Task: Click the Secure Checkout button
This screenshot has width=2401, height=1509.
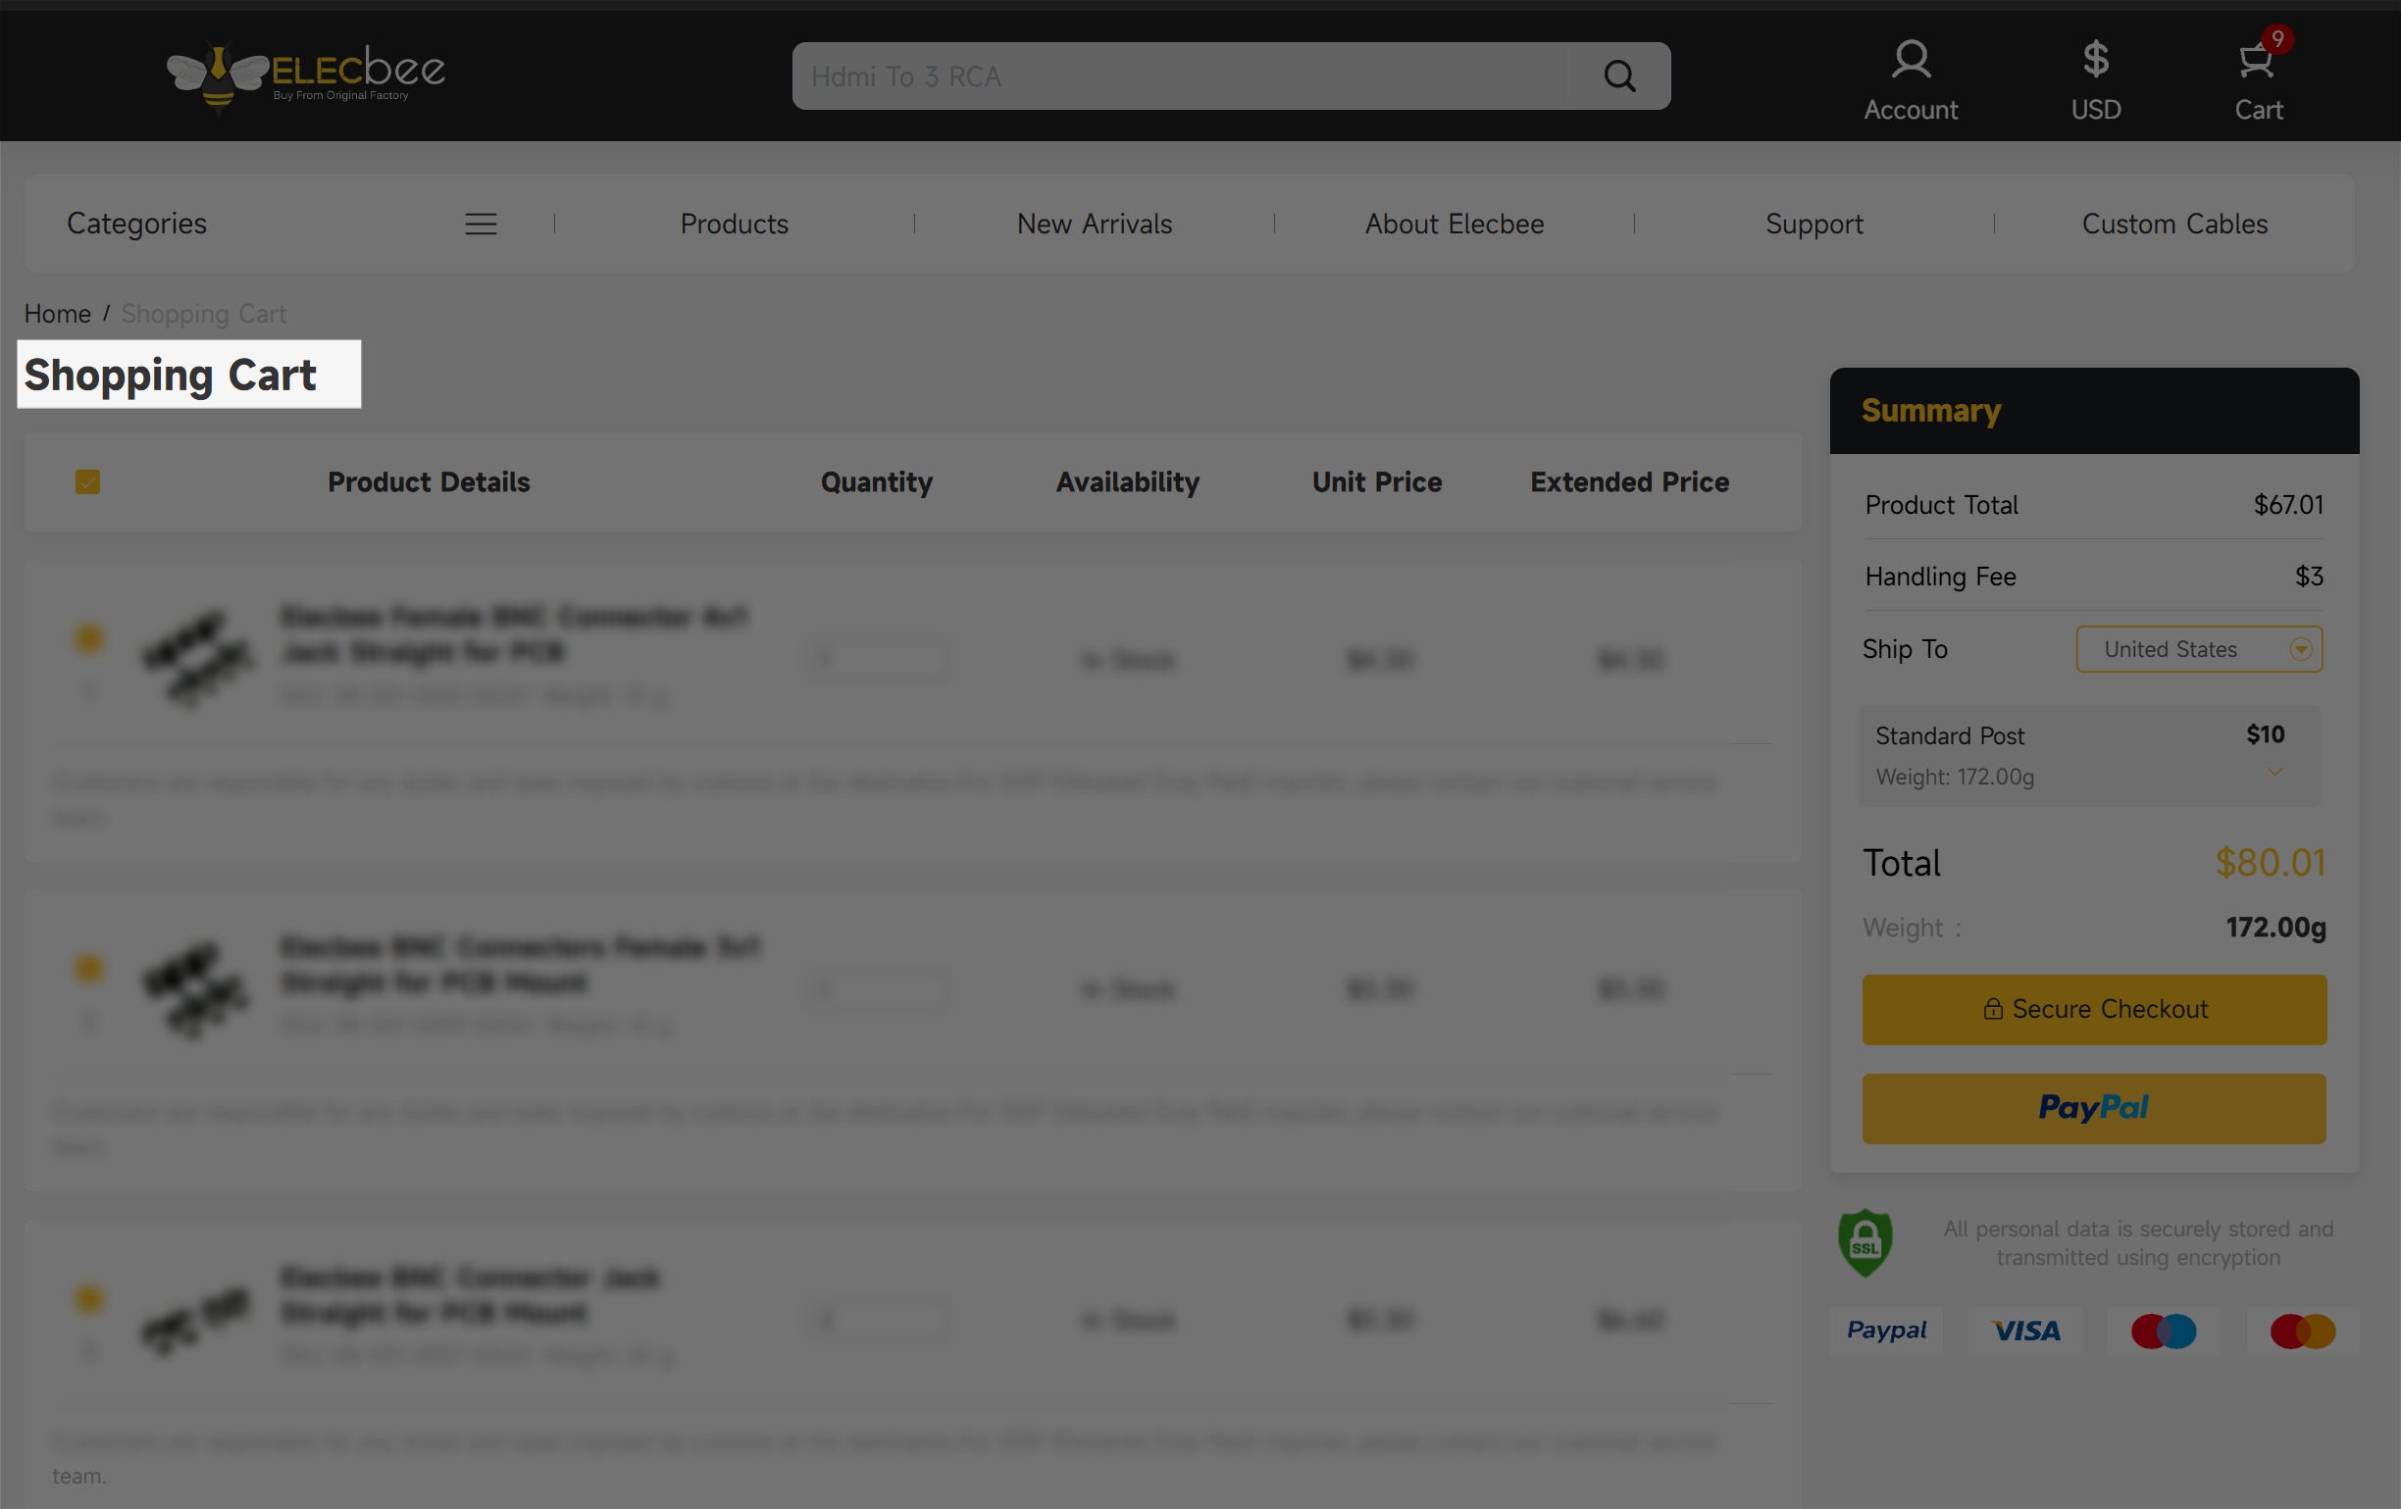Action: pyautogui.click(x=2094, y=1010)
